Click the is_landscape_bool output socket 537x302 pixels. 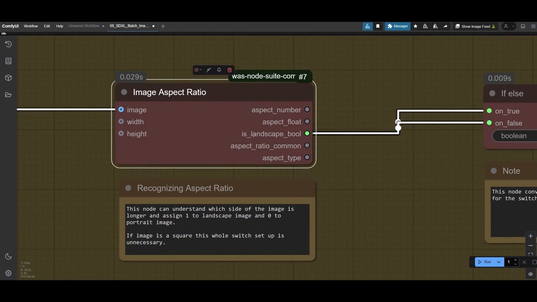coord(307,133)
